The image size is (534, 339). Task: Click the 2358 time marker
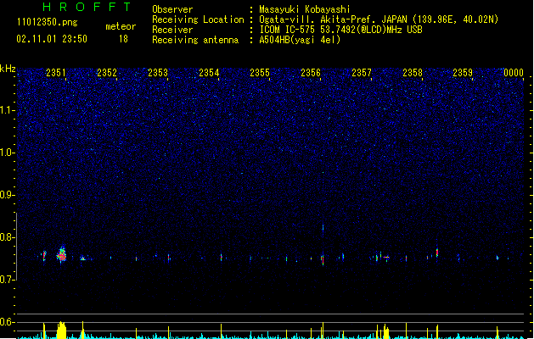coord(413,73)
